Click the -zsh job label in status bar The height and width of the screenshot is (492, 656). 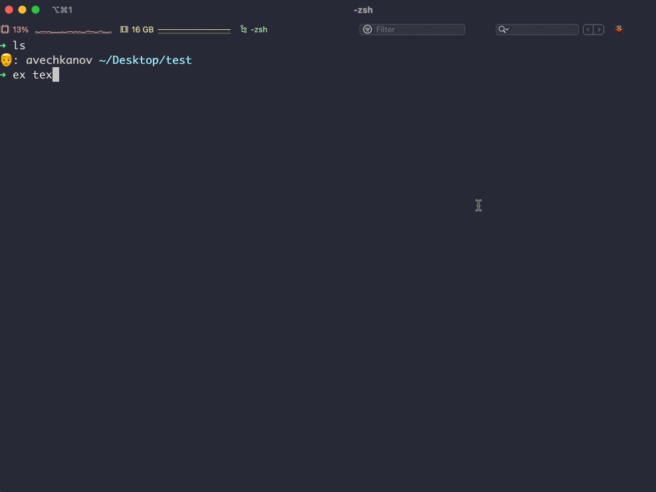[x=259, y=29]
